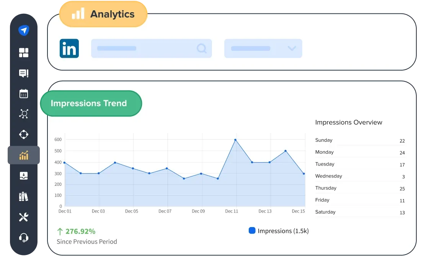Click the paper plane logo at sidebar top

pyautogui.click(x=23, y=30)
